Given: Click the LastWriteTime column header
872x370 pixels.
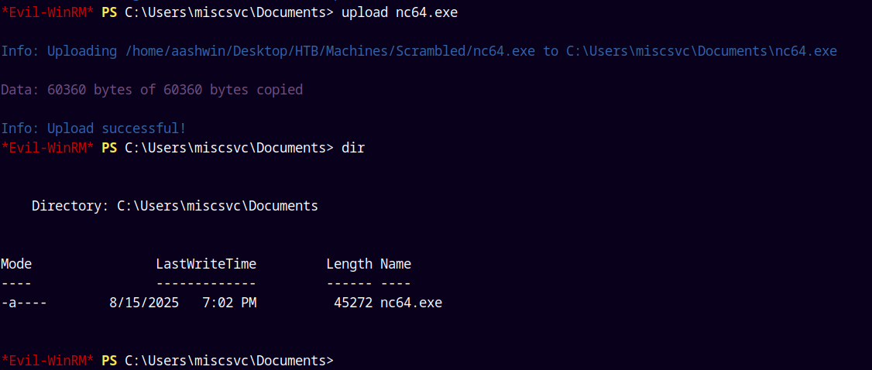Looking at the screenshot, I should [x=206, y=264].
